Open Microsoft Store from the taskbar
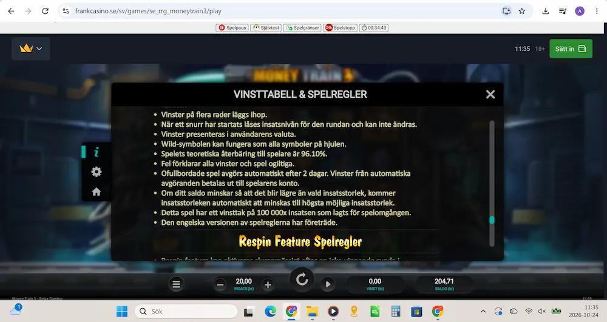The width and height of the screenshot is (607, 322). [416, 311]
